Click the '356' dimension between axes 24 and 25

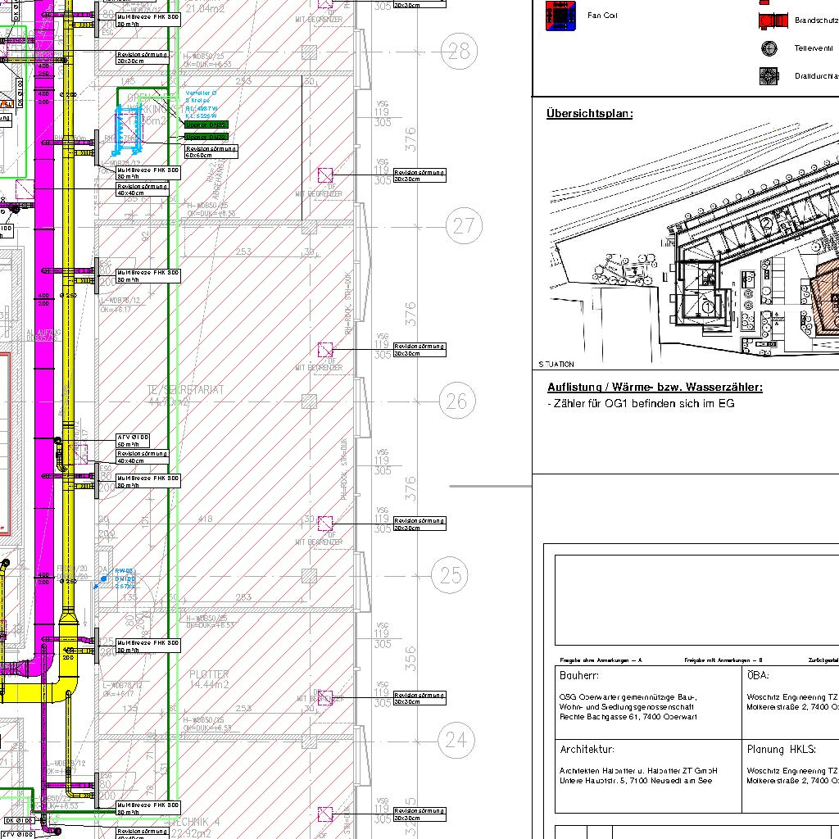point(410,658)
